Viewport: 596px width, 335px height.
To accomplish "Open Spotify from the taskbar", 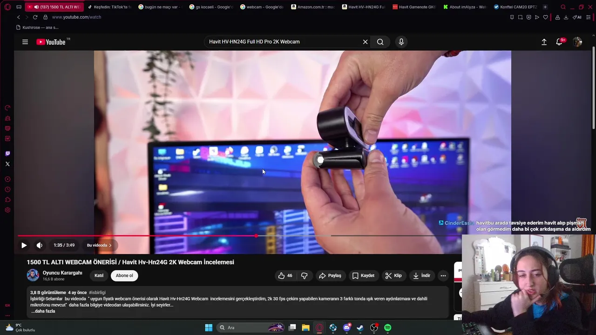I will 387,328.
